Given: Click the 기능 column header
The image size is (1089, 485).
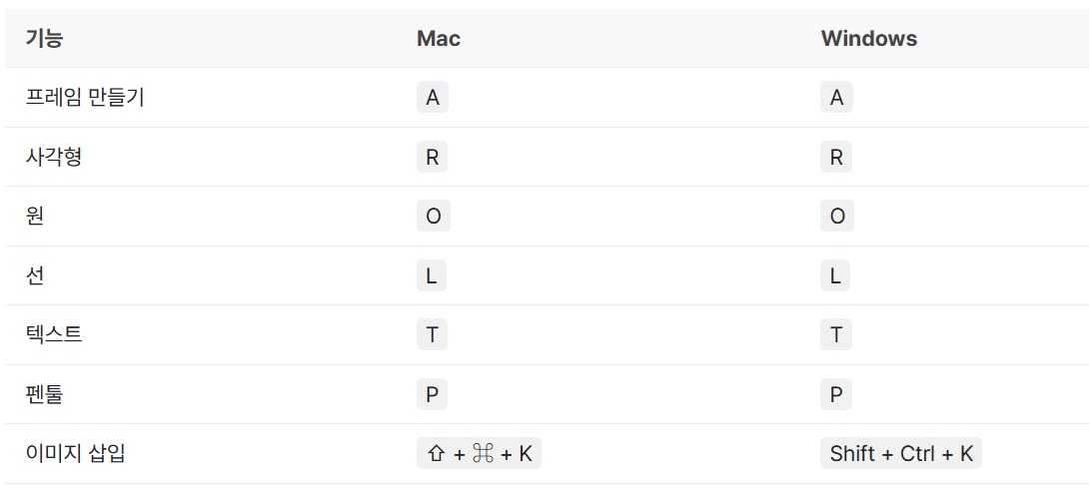Looking at the screenshot, I should (44, 38).
